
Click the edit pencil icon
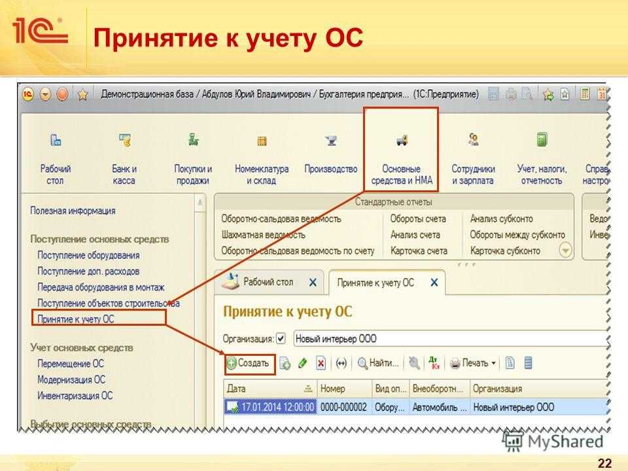coord(303,363)
